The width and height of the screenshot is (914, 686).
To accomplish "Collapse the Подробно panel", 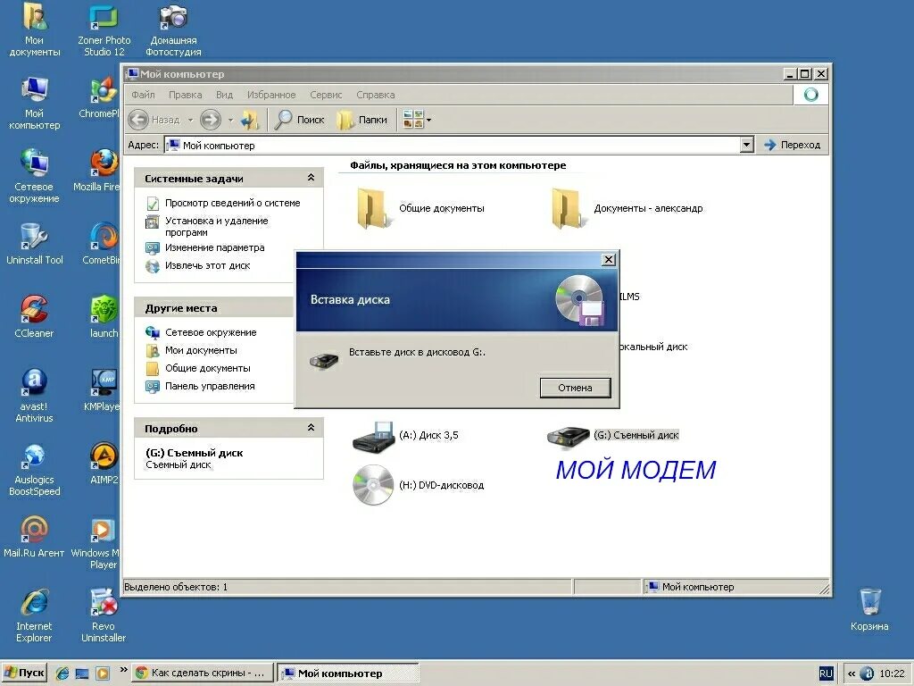I will (311, 428).
